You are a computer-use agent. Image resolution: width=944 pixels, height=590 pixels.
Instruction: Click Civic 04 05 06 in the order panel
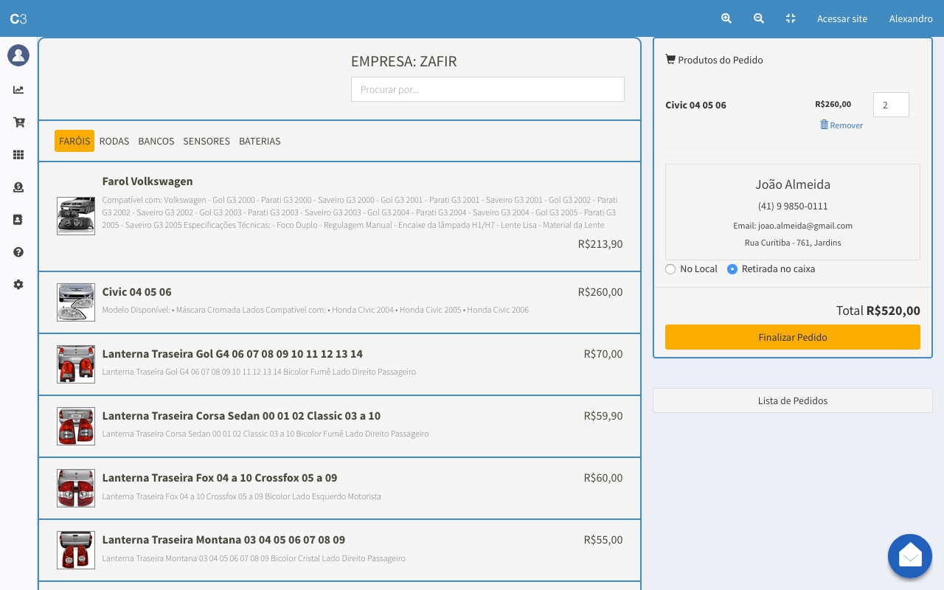pyautogui.click(x=695, y=105)
